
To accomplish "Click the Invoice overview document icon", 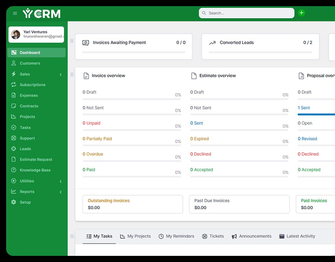I will coord(86,76).
